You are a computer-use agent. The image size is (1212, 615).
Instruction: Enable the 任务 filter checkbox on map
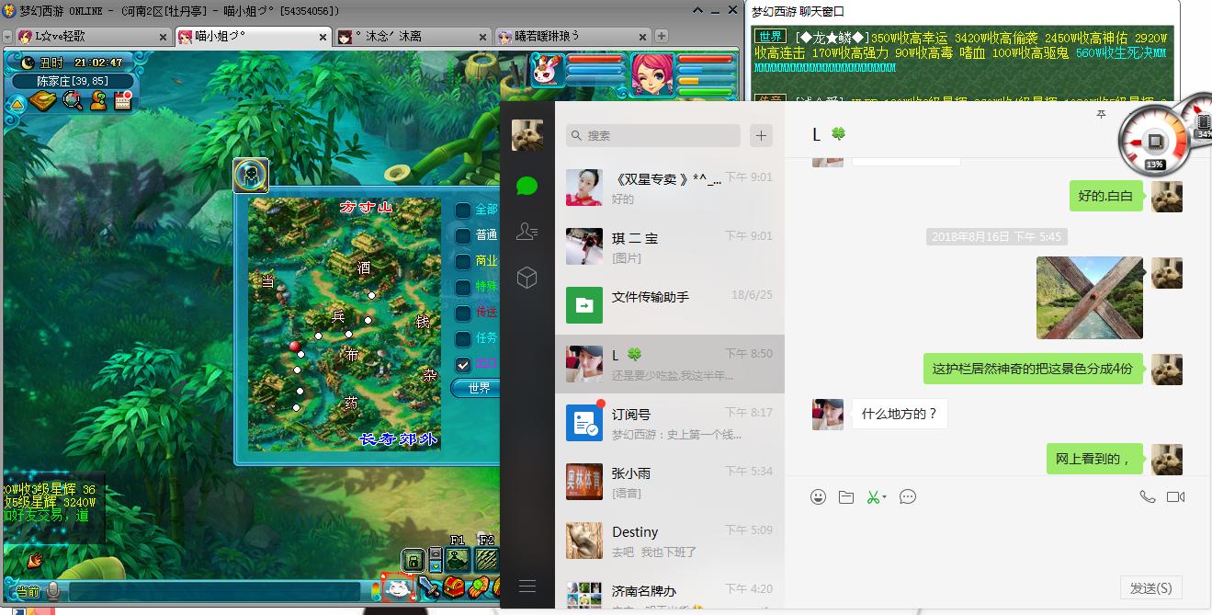(x=463, y=338)
